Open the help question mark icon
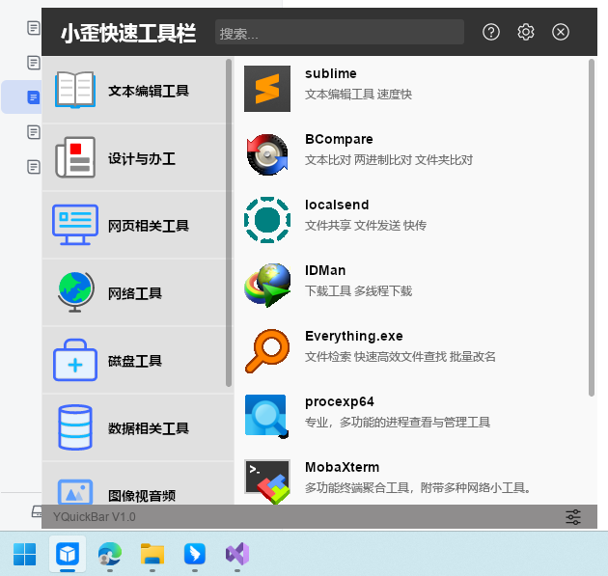 491,32
